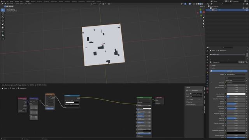Screen dimensions: 249x140
Task: Open the Edit menu
Action: pyautogui.click(x=7, y=1)
